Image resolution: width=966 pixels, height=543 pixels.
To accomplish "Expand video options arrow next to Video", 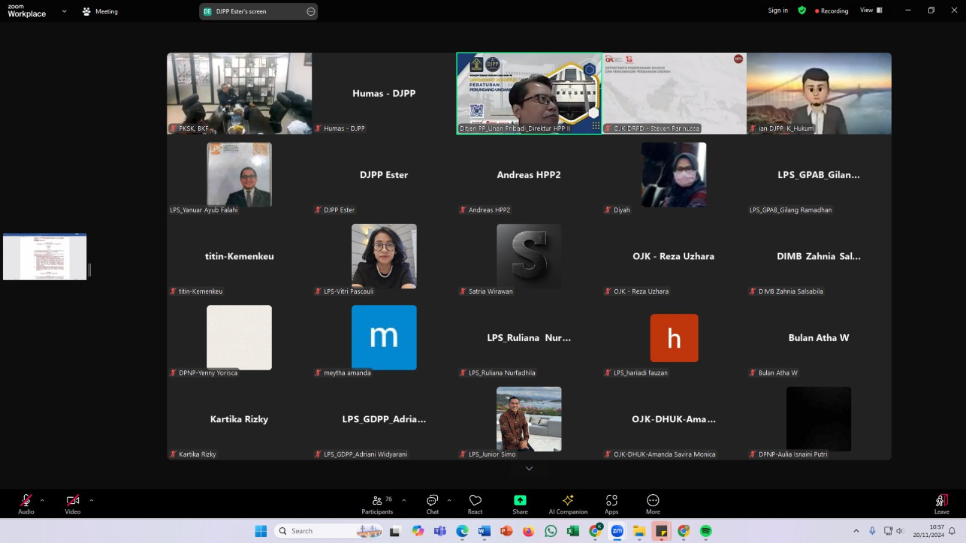I will point(91,500).
